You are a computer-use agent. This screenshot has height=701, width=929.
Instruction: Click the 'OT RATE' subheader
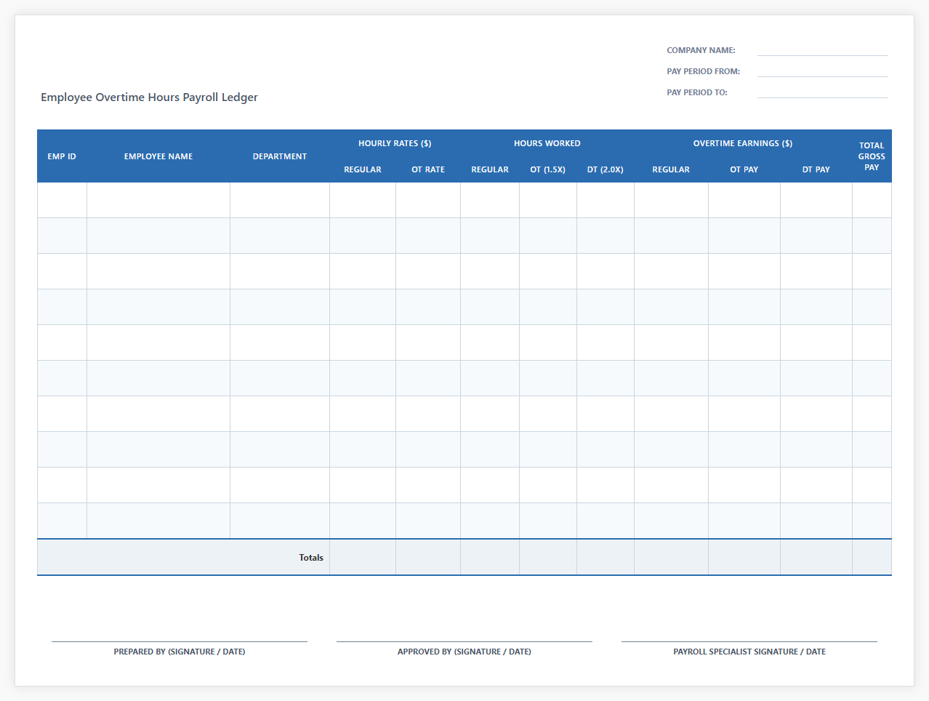(x=428, y=169)
